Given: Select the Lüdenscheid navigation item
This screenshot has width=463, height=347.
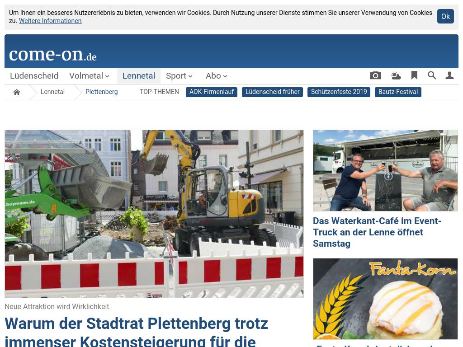Looking at the screenshot, I should pyautogui.click(x=34, y=76).
